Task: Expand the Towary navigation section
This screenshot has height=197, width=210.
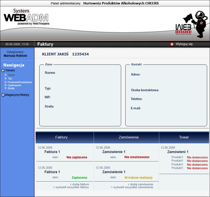Action: pyautogui.click(x=10, y=71)
